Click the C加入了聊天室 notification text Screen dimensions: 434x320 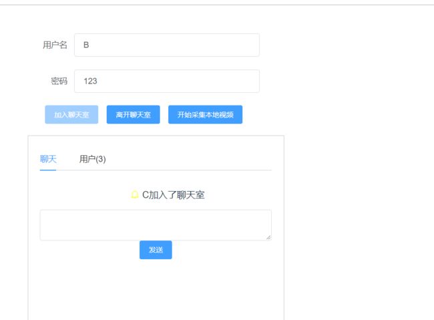coord(174,195)
